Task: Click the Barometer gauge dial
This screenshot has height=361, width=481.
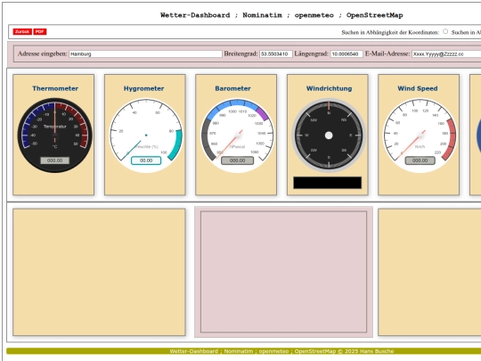Action: (x=238, y=135)
